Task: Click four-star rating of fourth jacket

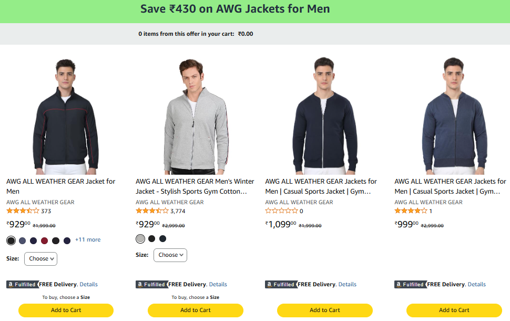Action: click(x=411, y=211)
